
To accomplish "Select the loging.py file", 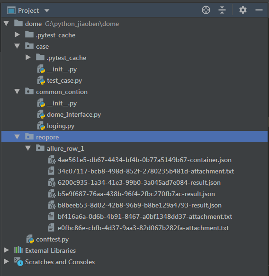I will (61, 126).
